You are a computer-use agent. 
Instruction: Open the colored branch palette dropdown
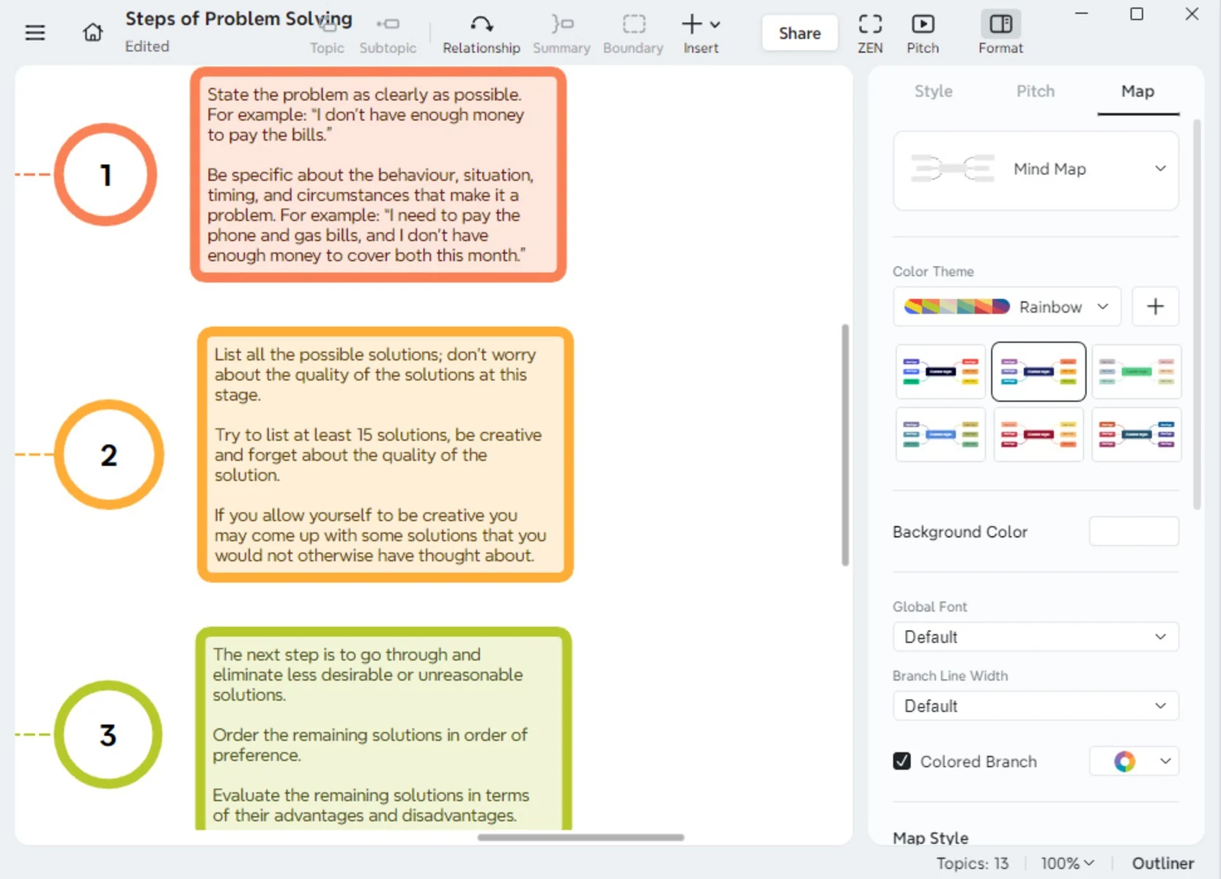click(x=1134, y=762)
